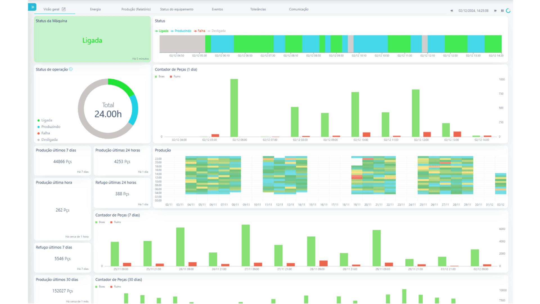540x304 pixels.
Task: Skip forward to next time period
Action: [495, 11]
